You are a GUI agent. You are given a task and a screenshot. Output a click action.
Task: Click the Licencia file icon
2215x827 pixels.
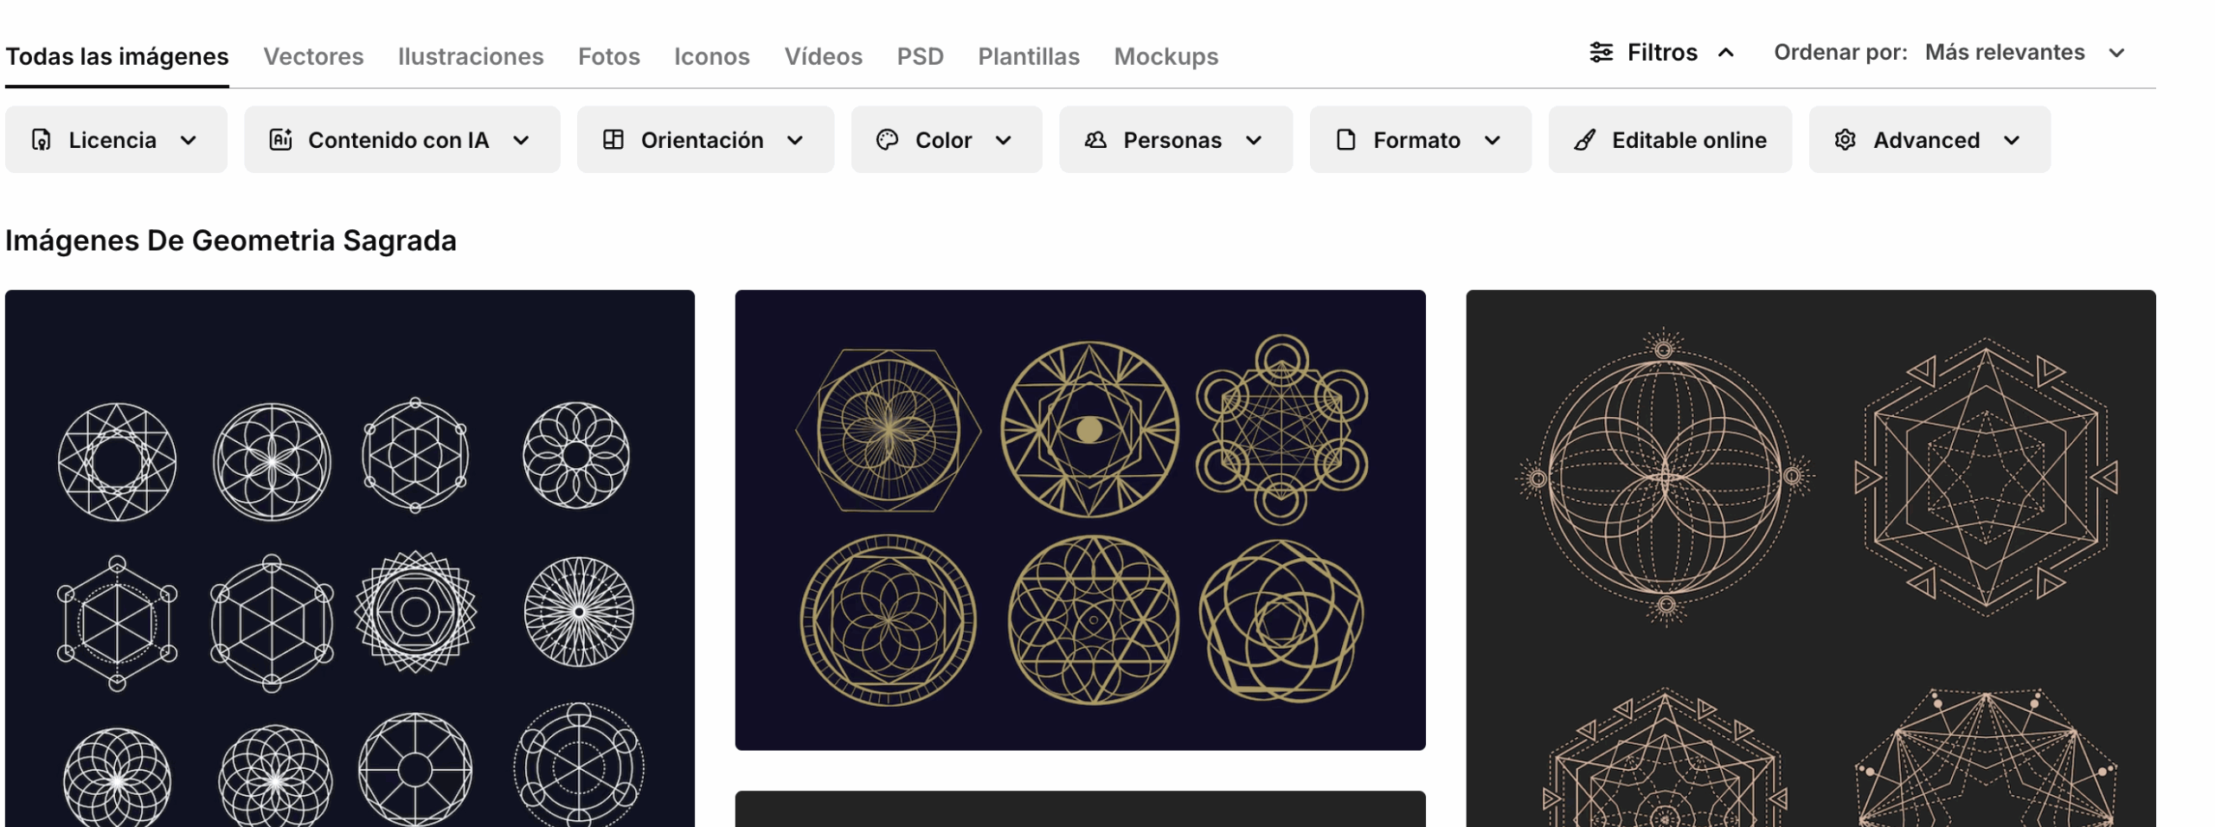[41, 140]
